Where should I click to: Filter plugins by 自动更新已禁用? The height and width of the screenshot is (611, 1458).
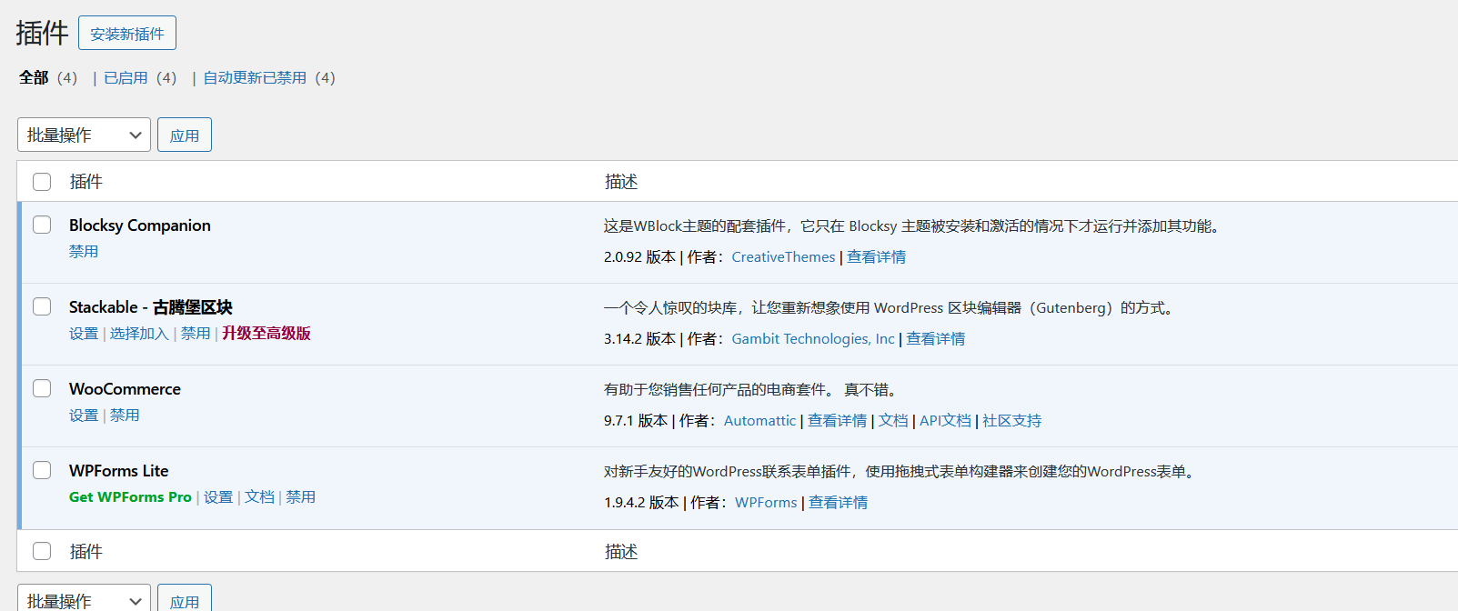255,78
